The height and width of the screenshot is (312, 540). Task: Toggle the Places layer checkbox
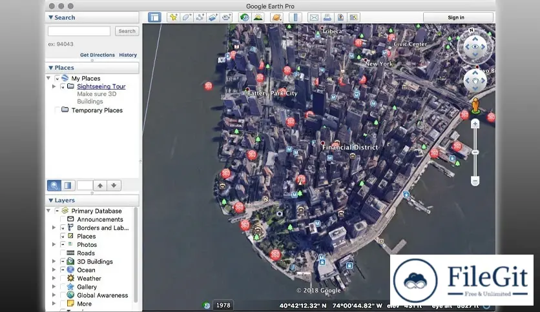63,236
